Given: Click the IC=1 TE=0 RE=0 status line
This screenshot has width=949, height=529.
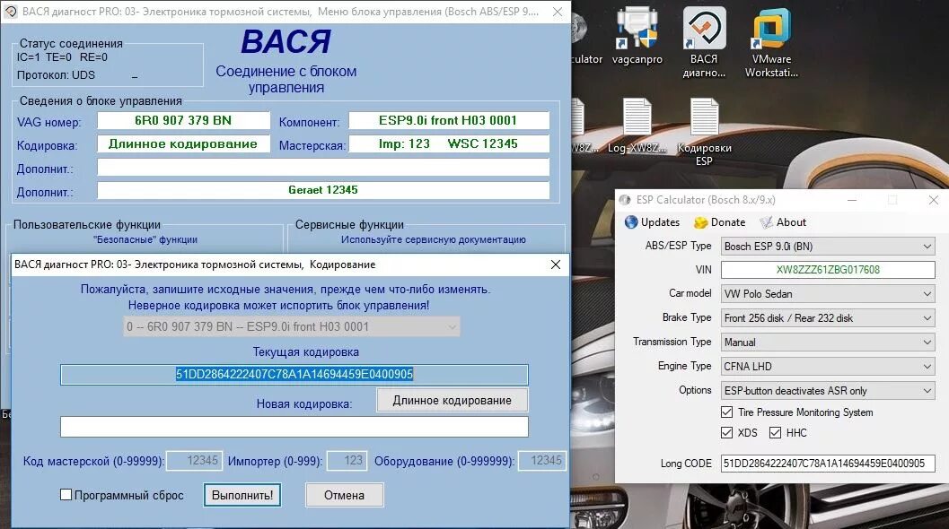Looking at the screenshot, I should click(62, 57).
